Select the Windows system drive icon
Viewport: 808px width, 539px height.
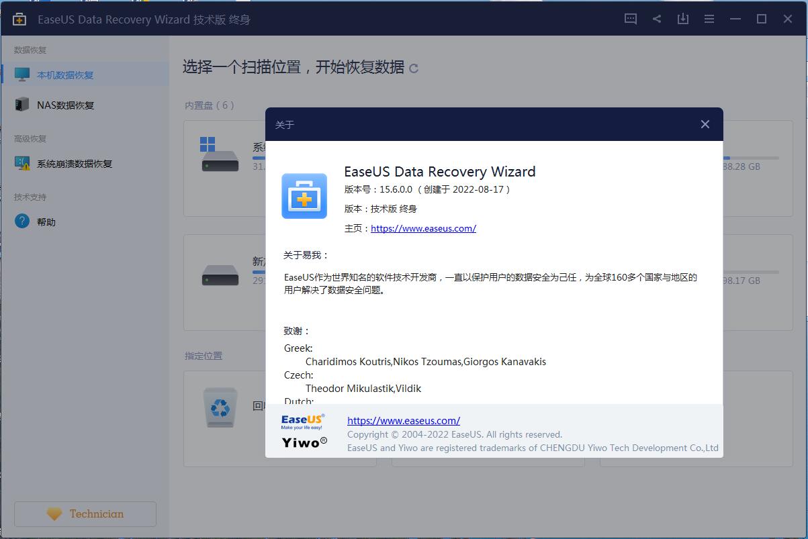click(219, 154)
